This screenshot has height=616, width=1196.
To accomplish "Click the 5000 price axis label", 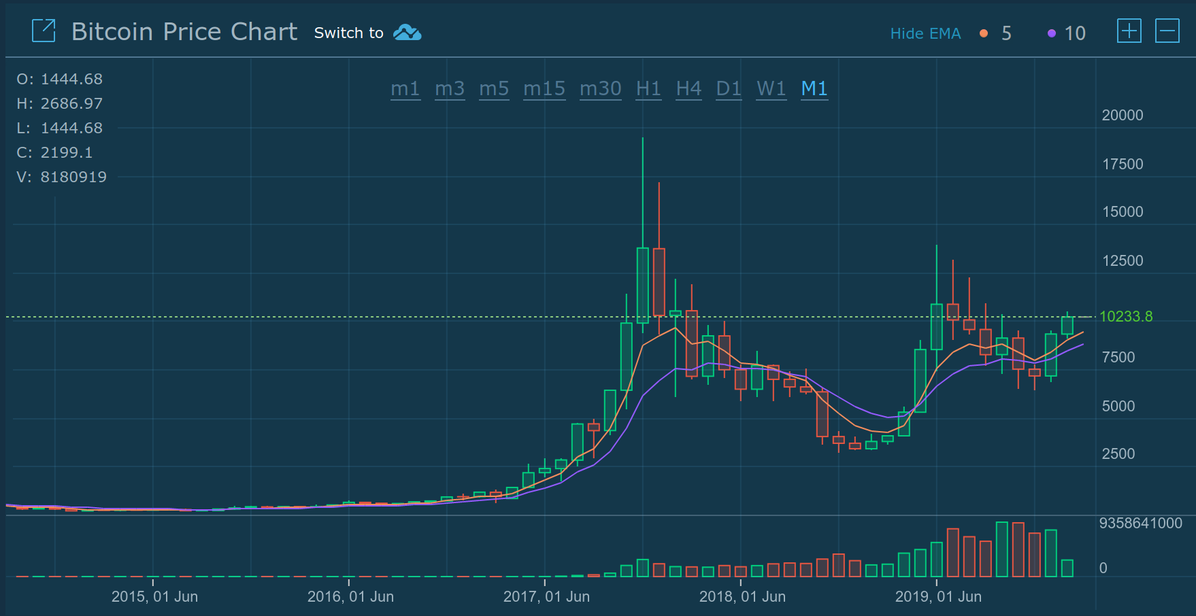I will pos(1118,406).
